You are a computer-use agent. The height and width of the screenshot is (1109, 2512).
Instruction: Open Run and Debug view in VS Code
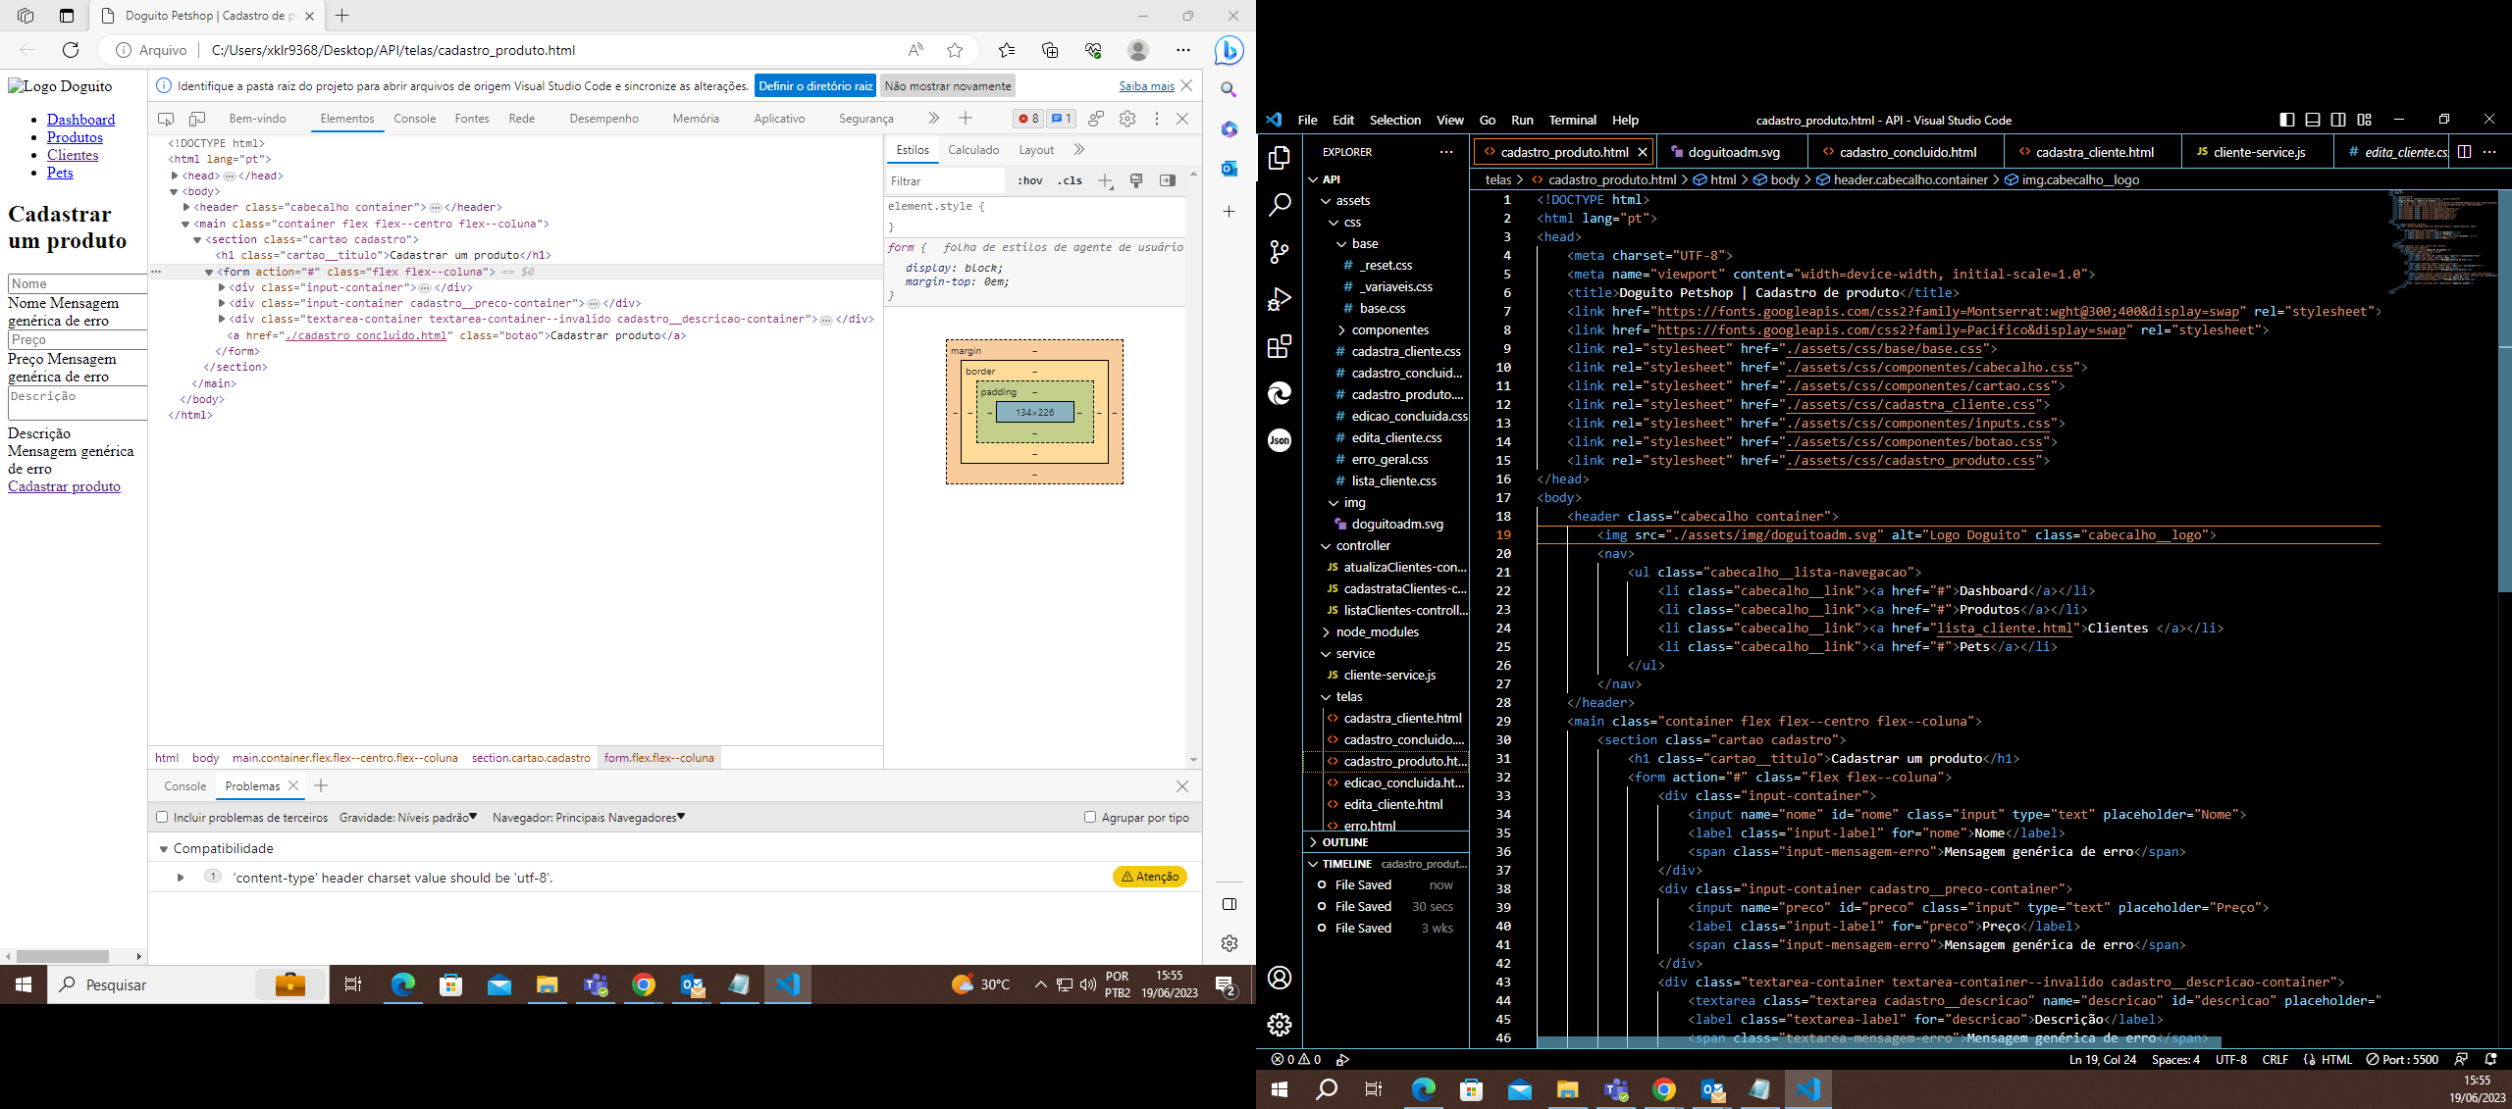[x=1280, y=299]
